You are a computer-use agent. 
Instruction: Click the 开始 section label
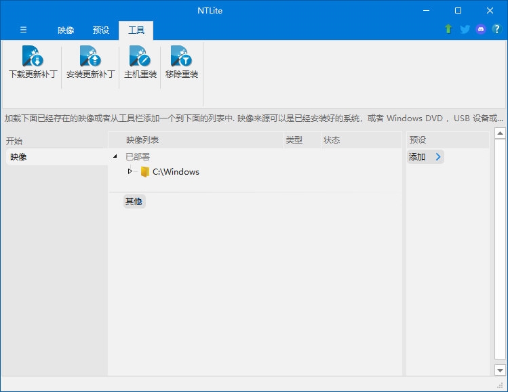(x=14, y=141)
